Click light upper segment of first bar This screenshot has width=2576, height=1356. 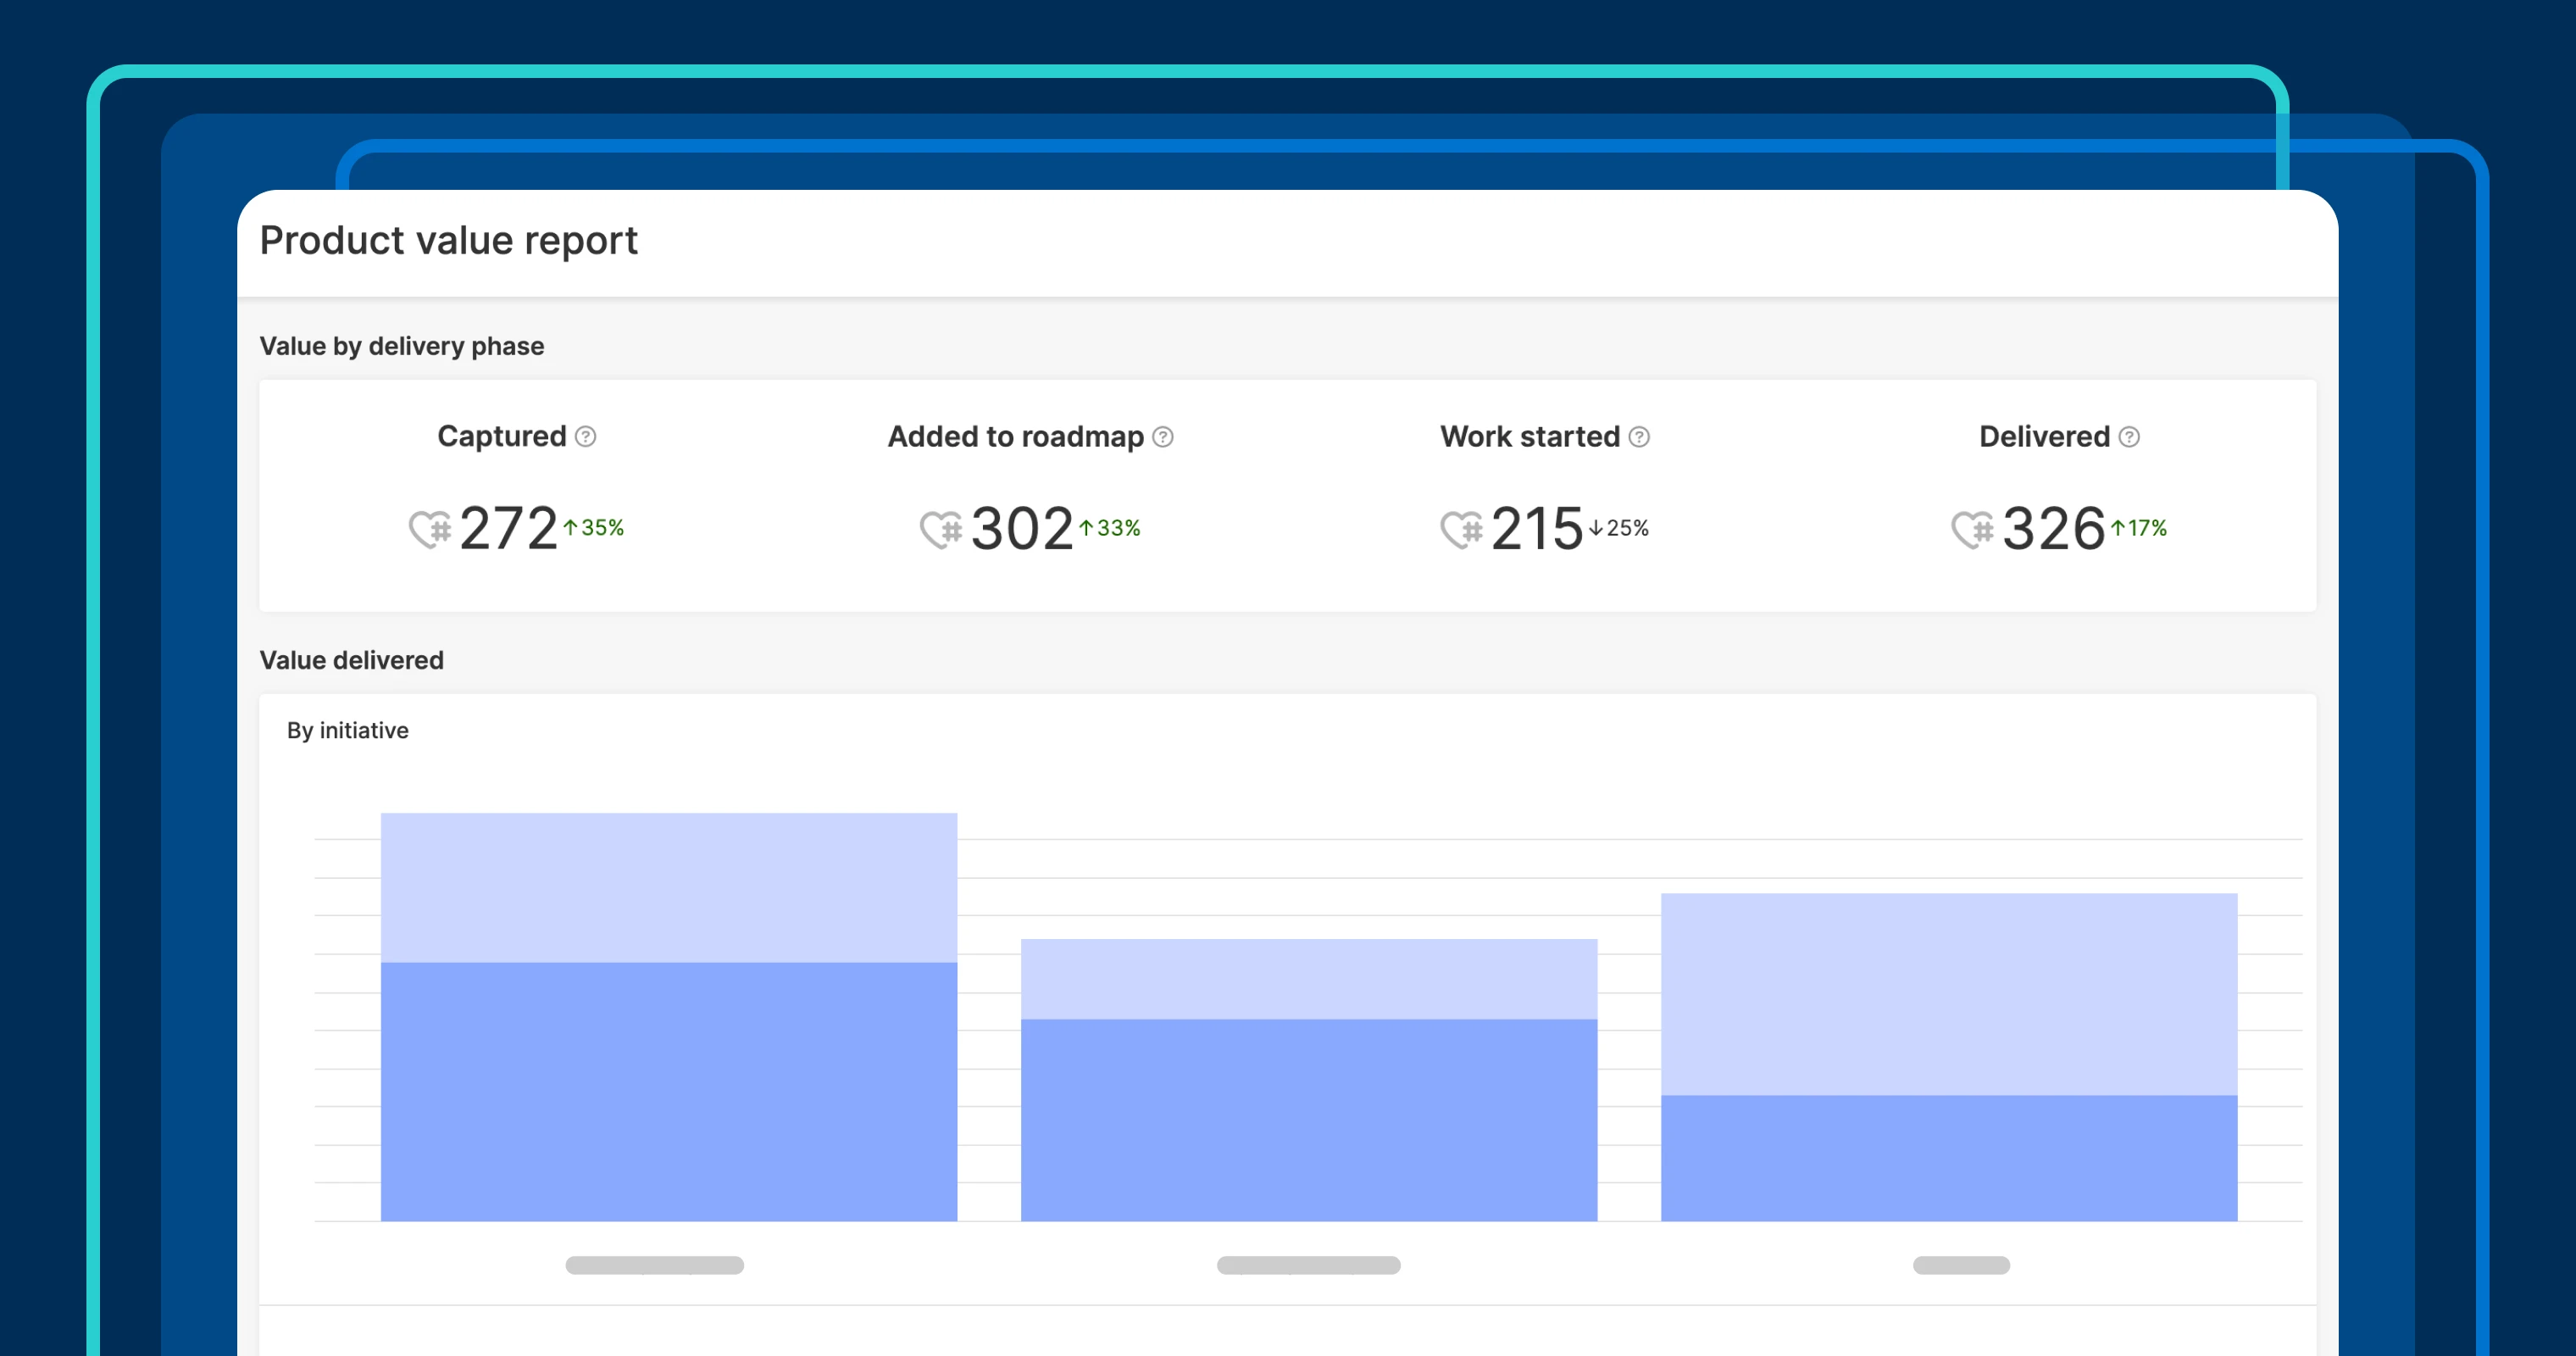click(668, 887)
